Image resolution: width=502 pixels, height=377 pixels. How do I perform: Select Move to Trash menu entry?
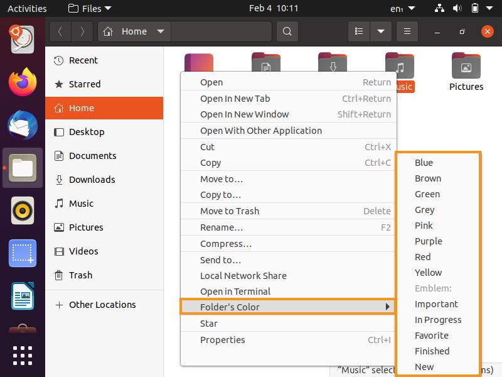tap(229, 211)
